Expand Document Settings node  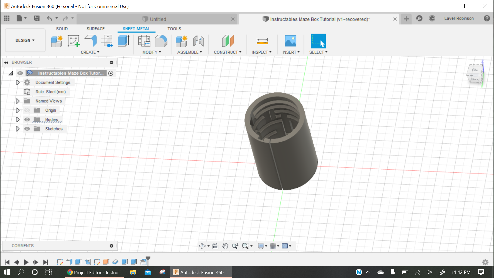click(x=17, y=82)
